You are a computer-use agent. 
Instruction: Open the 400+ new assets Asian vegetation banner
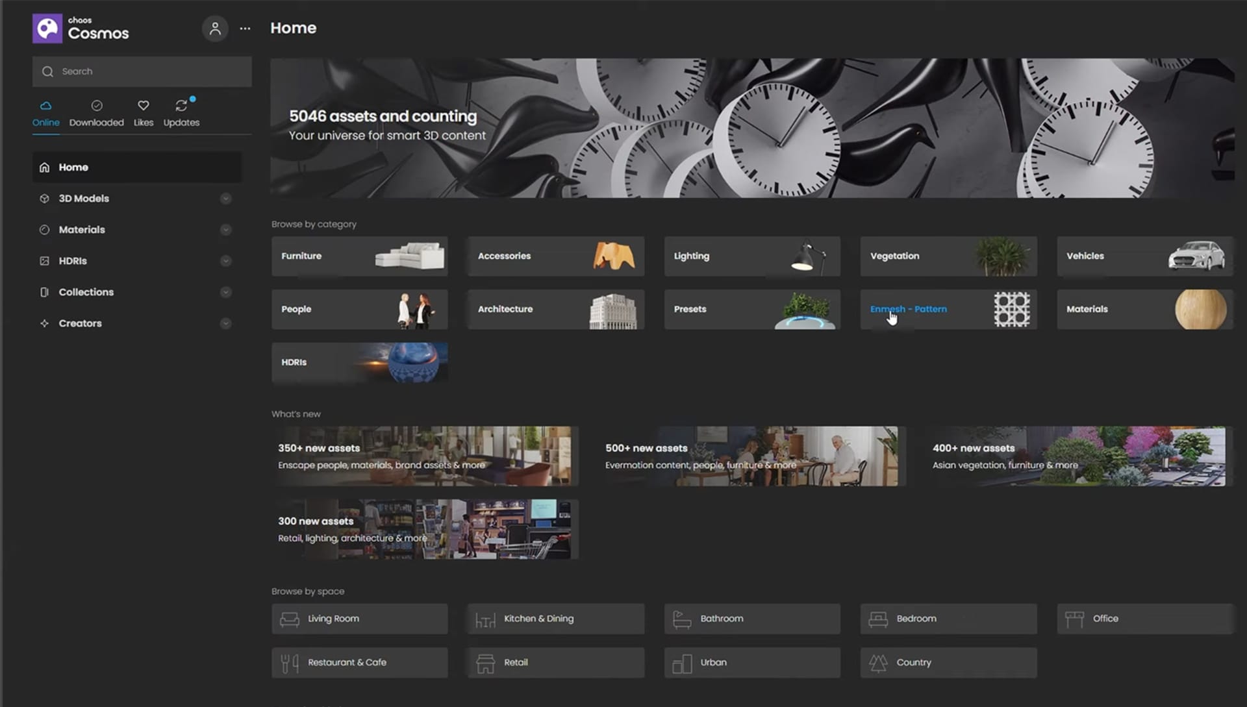click(1079, 456)
